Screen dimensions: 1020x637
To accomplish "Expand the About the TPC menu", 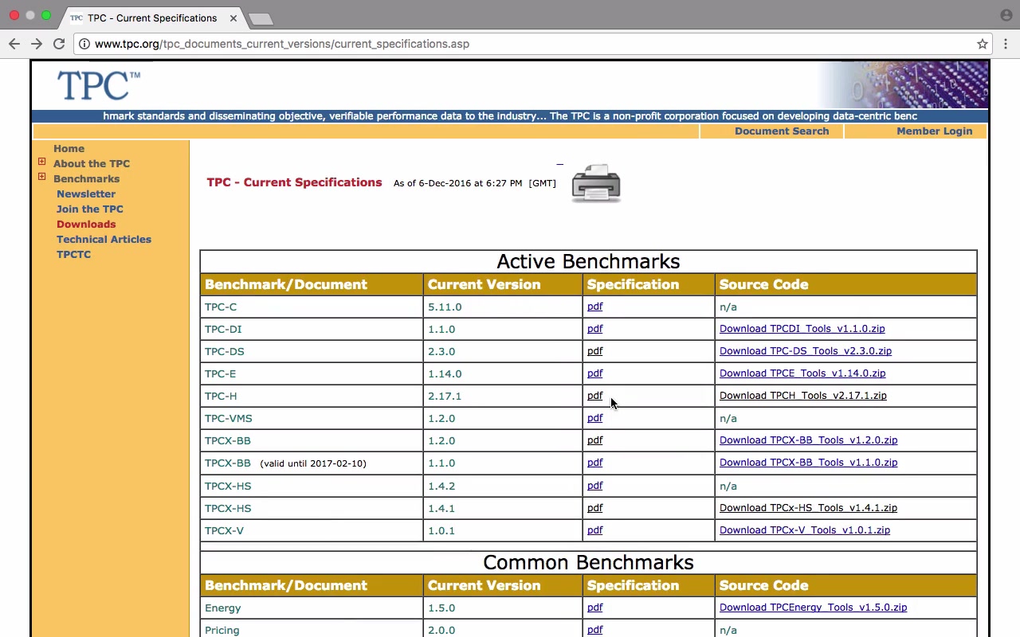I will 41,162.
